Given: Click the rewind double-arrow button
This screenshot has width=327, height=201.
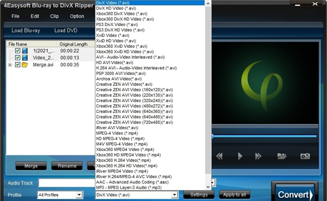Looking at the screenshot, I should (220, 156).
